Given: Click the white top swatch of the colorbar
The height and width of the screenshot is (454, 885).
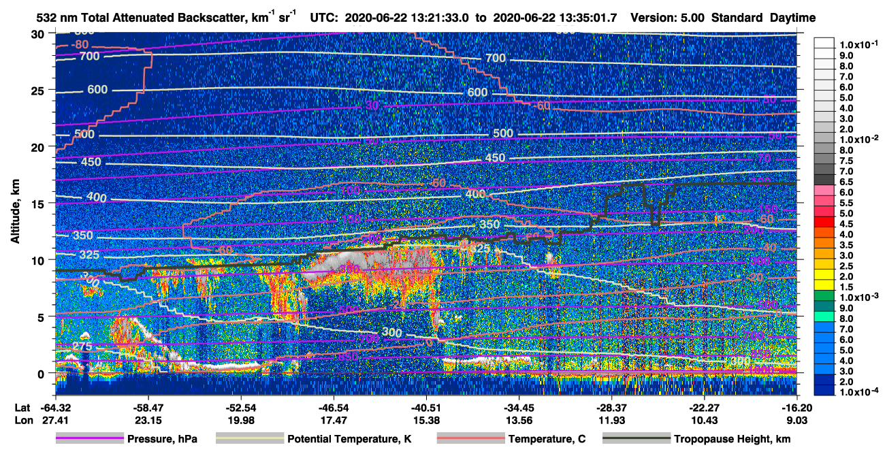Looking at the screenshot, I should (x=824, y=42).
